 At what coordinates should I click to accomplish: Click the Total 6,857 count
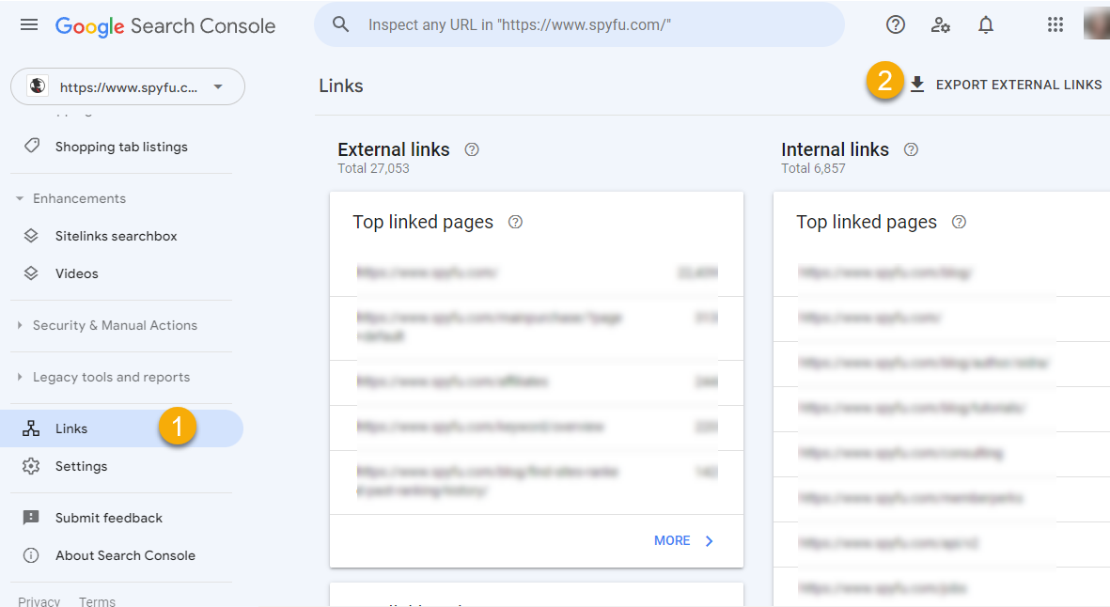813,168
